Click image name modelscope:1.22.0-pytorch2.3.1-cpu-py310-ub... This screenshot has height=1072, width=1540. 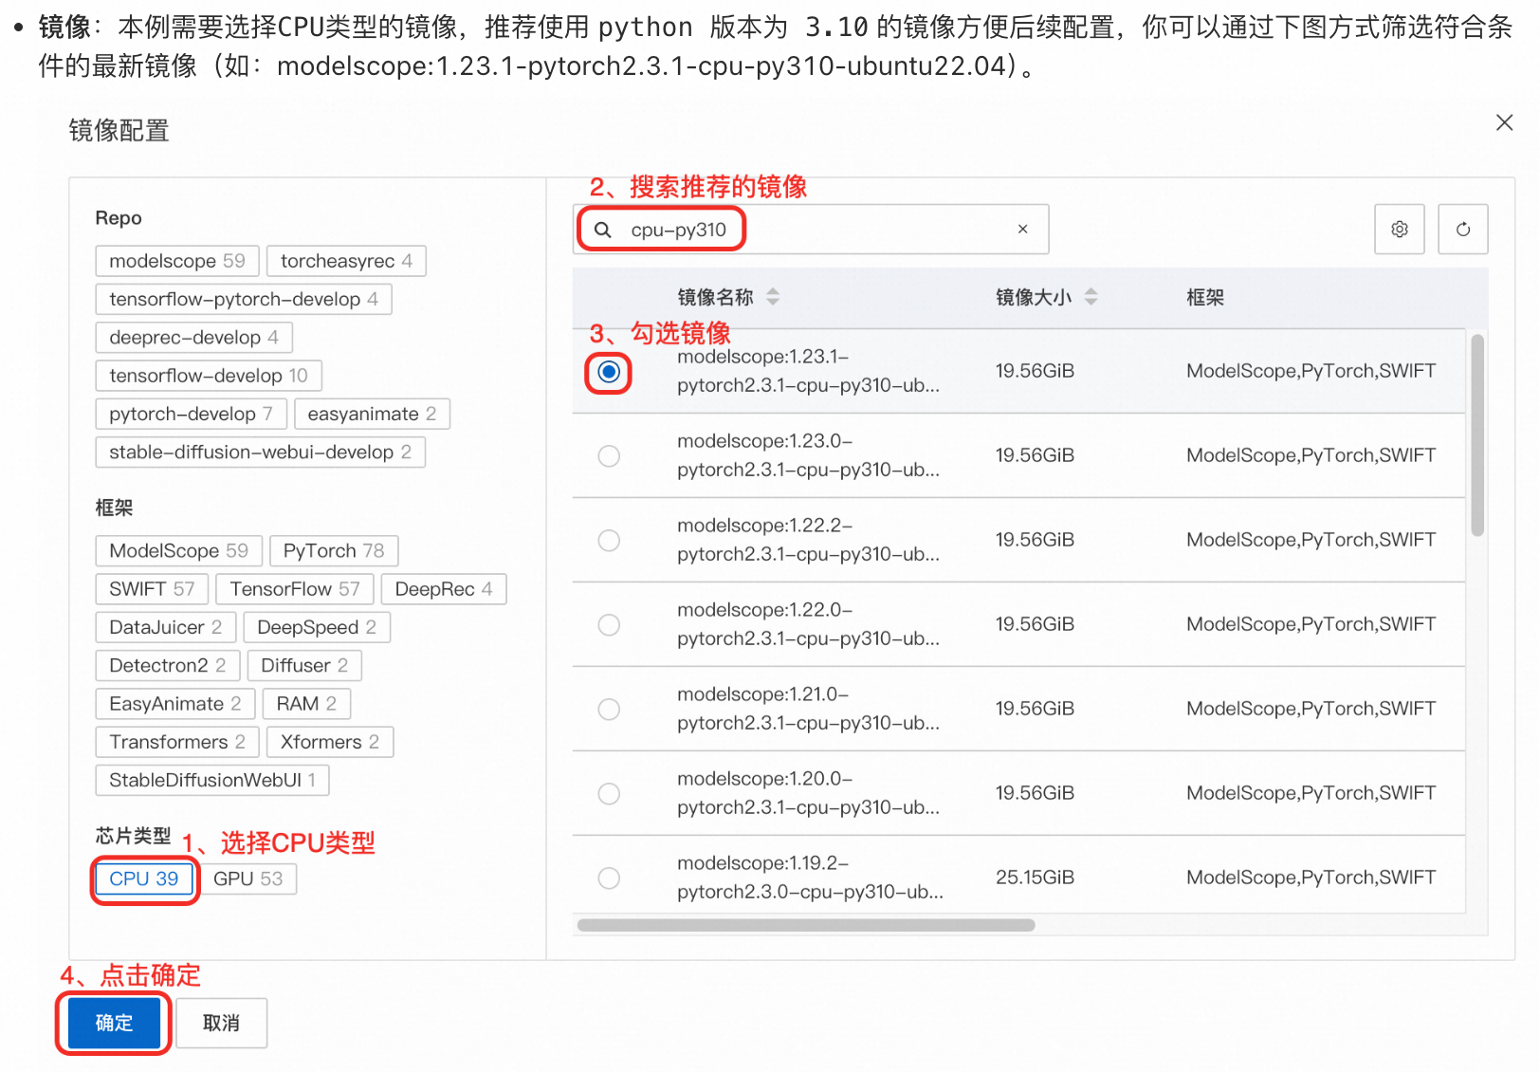click(x=808, y=624)
